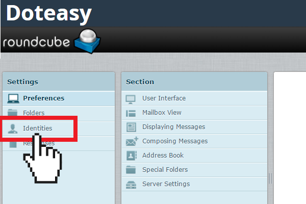Select the Special Folders section
306x204 pixels.
[x=194, y=170]
